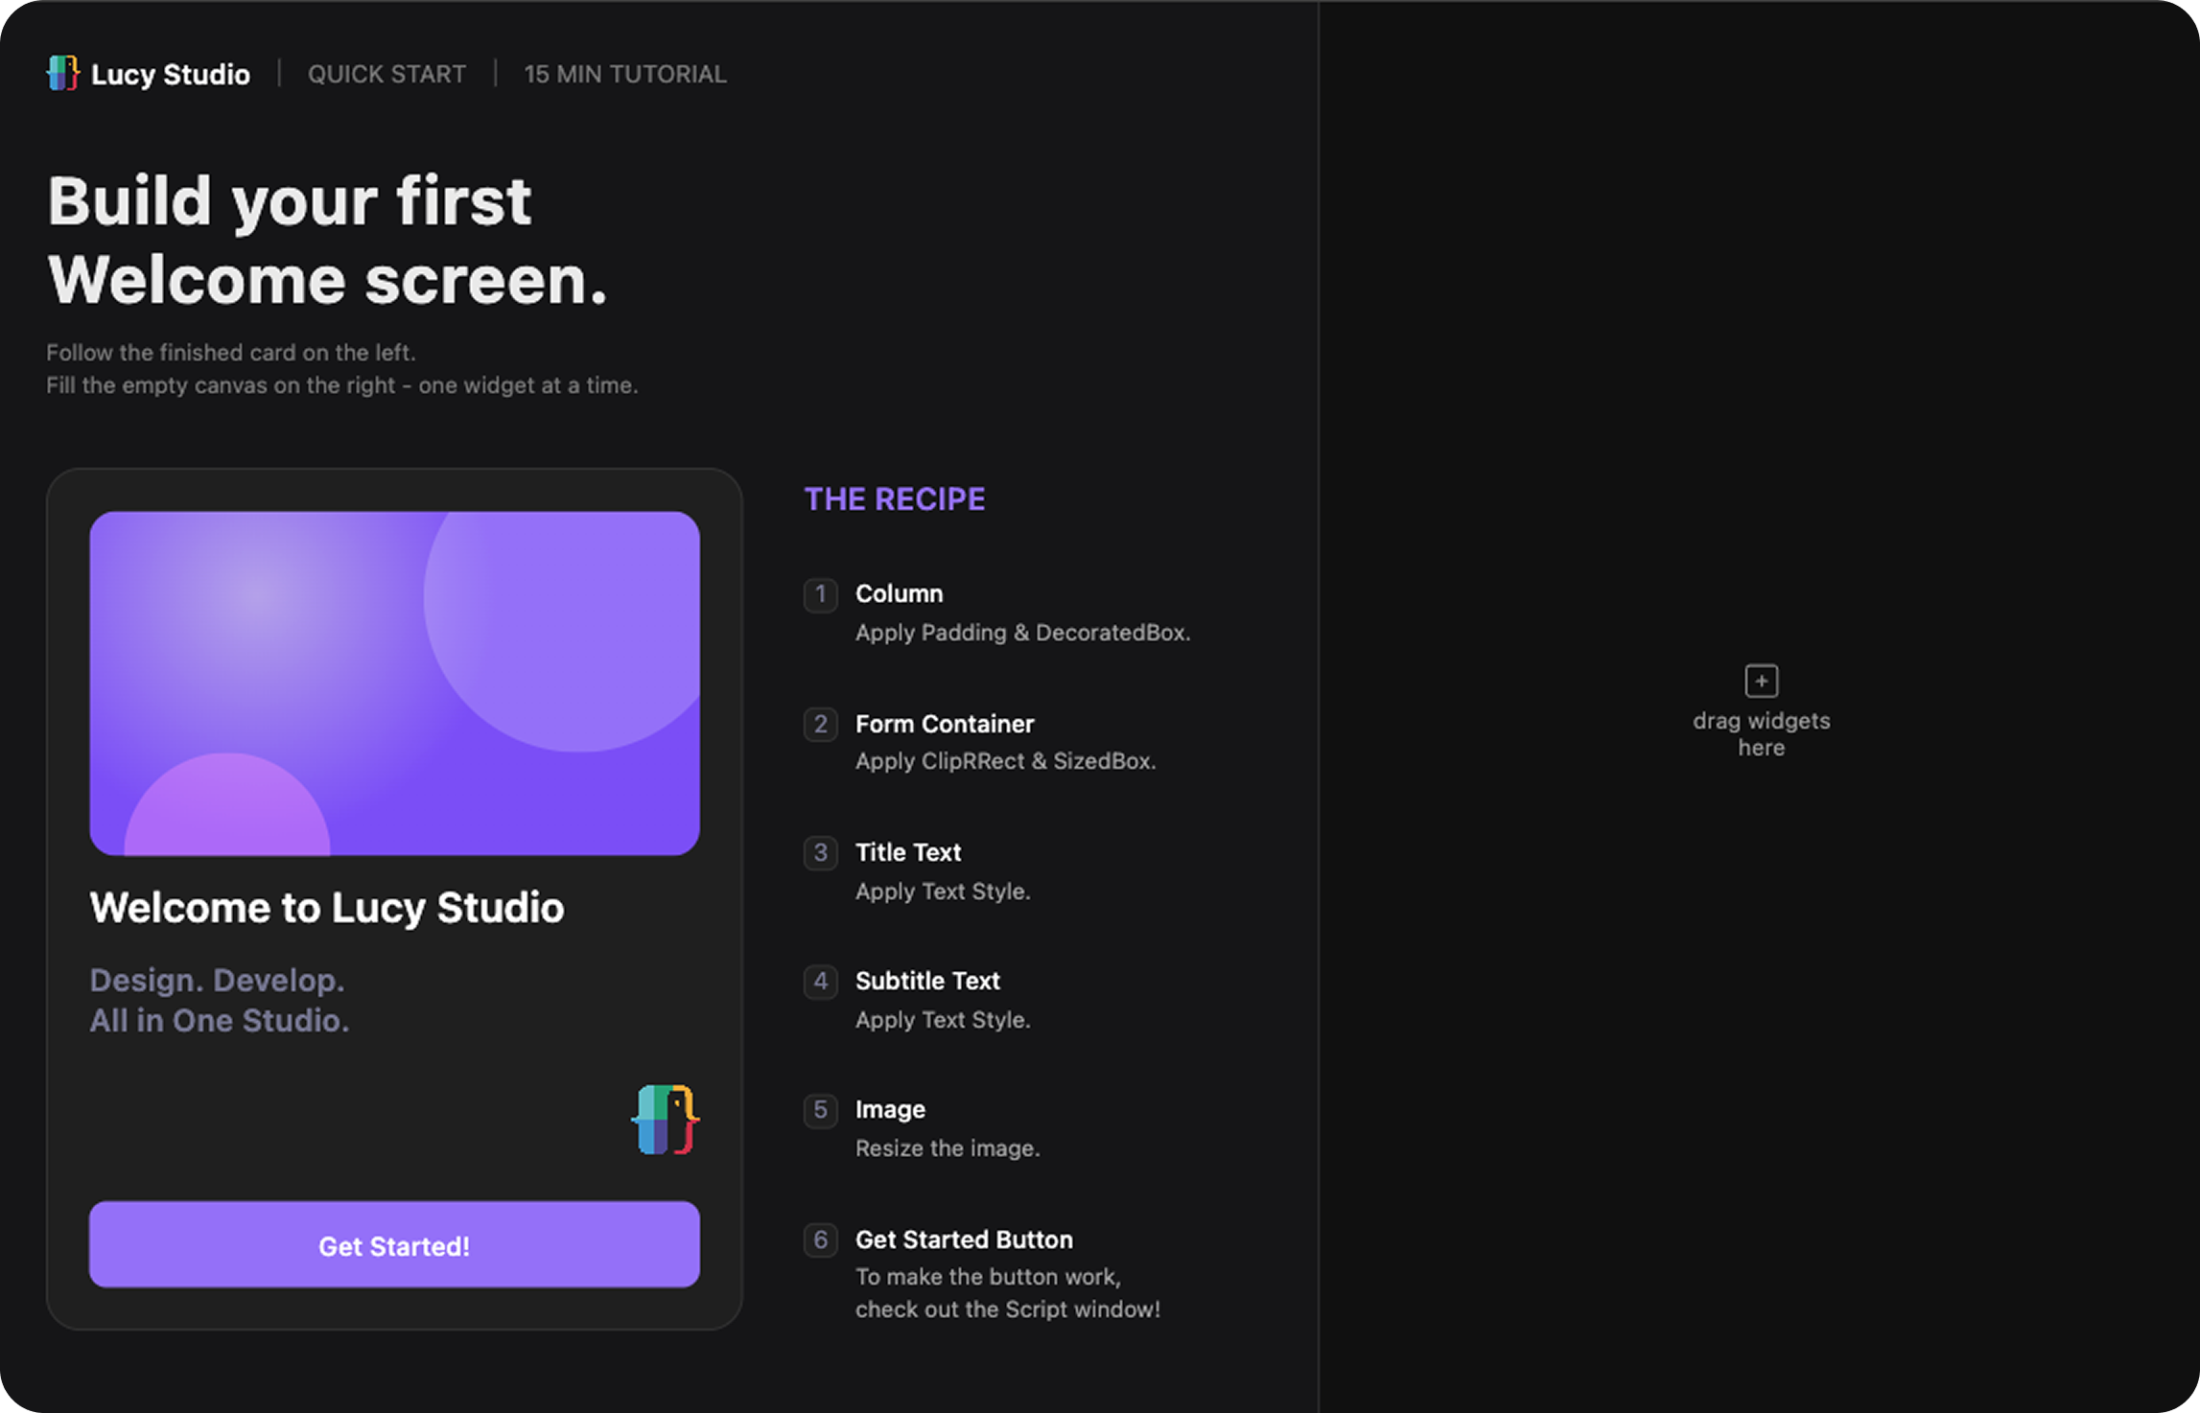Click 'Resize the image.' description

pos(948,1148)
